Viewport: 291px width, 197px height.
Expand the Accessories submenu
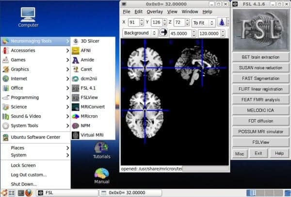(x=35, y=50)
